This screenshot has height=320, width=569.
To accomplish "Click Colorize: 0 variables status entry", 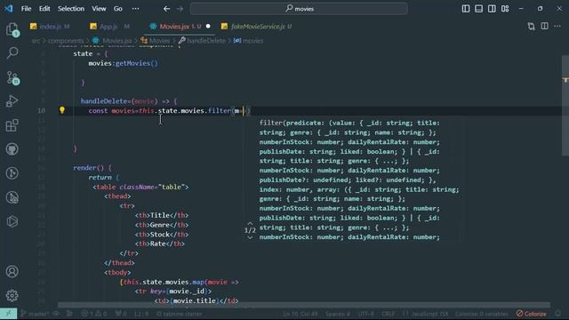I will pyautogui.click(x=481, y=314).
